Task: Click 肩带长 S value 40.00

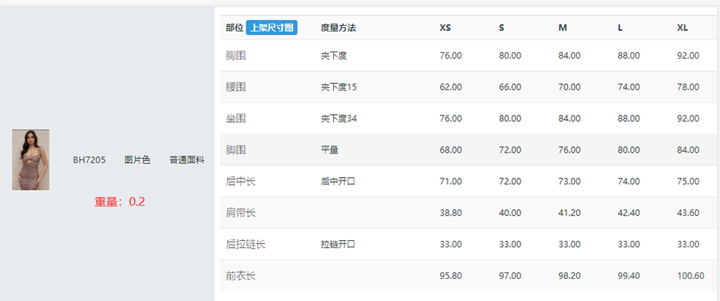Action: tap(510, 213)
